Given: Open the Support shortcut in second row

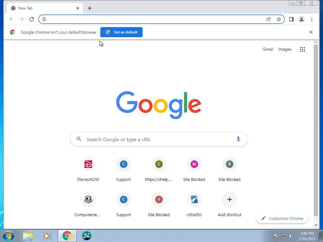Looking at the screenshot, I should point(123,205).
